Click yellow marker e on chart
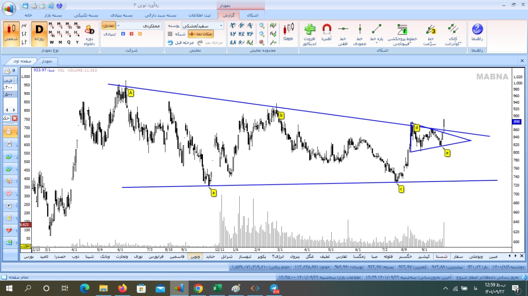The height and width of the screenshot is (296, 528). (448, 153)
